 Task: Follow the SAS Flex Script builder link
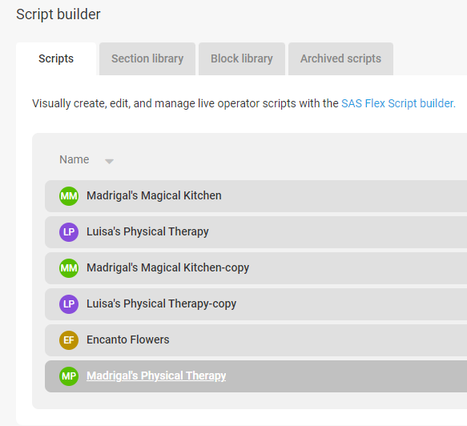pyautogui.click(x=398, y=103)
